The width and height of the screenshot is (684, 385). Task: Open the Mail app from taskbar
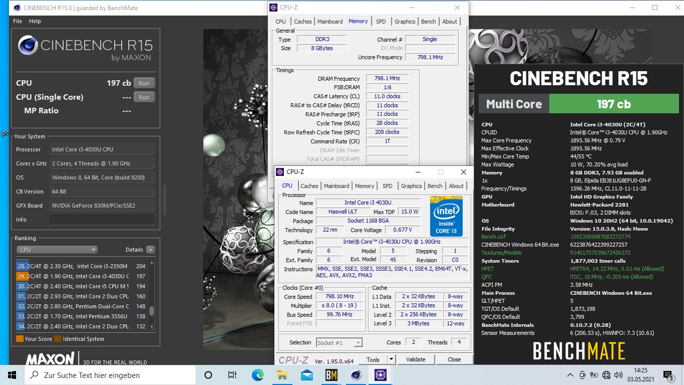306,375
